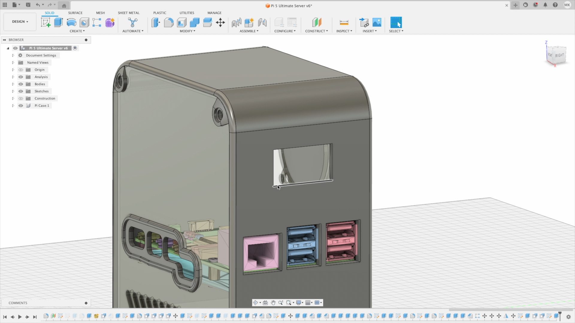The image size is (575, 323).
Task: Open the SHEET METAL tab
Action: click(128, 13)
